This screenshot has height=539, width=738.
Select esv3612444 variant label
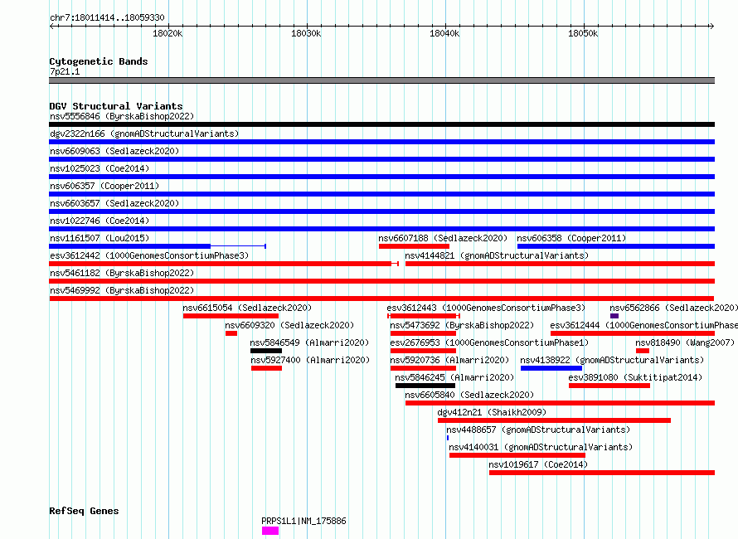click(x=643, y=325)
